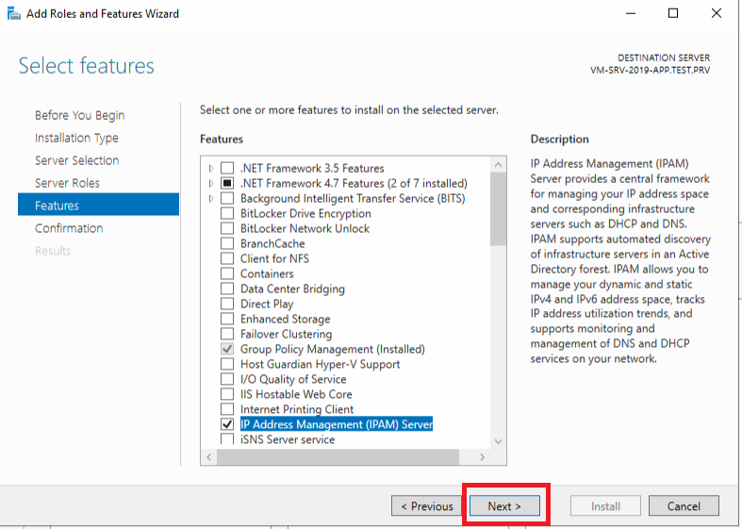
Task: Check Internet Printing Client box
Action: (x=227, y=409)
